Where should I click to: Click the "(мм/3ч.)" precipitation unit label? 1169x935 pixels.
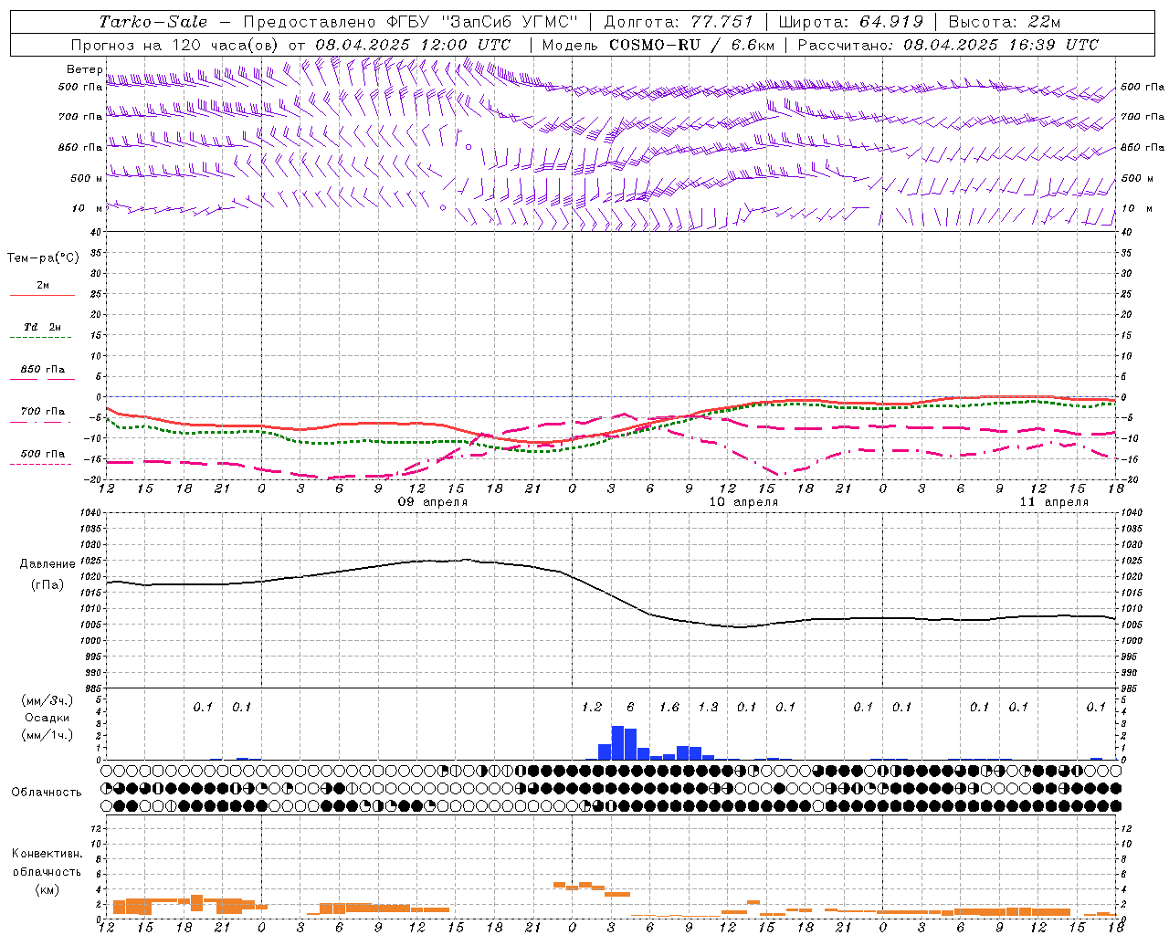[47, 700]
